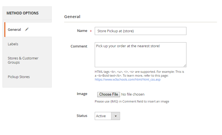Viewport: 222px width, 135px height.
Task: Click the Name field label
Action: click(x=82, y=31)
